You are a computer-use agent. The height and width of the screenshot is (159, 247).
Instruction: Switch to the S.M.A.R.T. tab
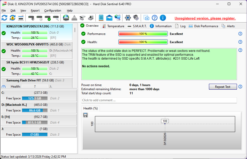tap(137, 26)
